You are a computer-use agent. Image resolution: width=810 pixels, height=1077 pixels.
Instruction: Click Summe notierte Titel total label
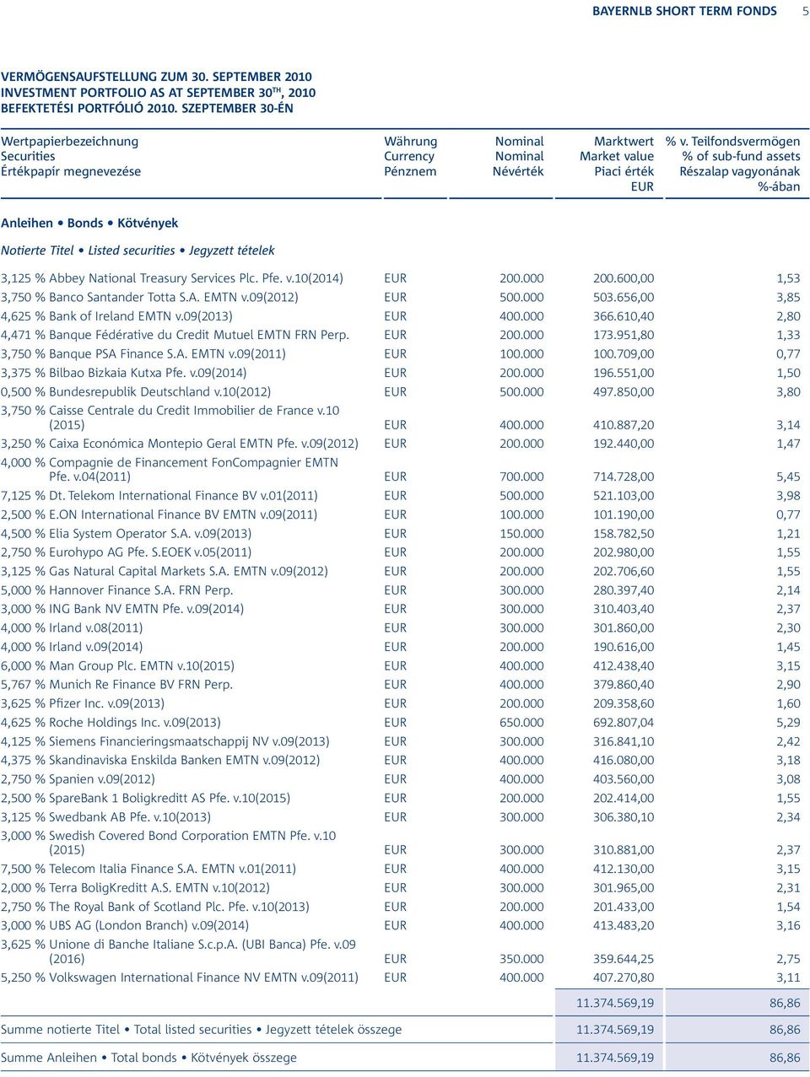click(x=201, y=1030)
